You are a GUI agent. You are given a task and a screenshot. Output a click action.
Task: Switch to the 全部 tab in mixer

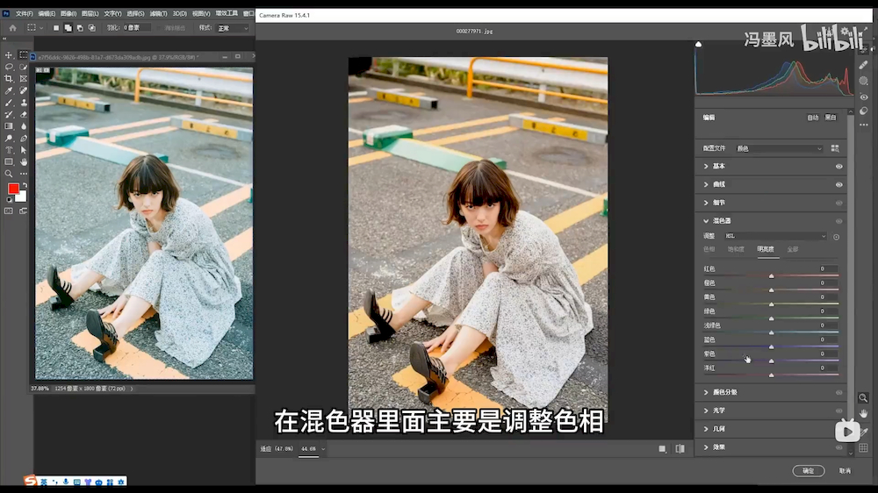[792, 250]
